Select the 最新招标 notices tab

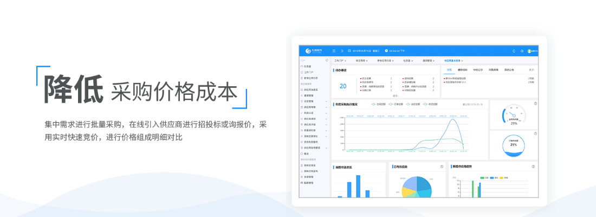(x=462, y=70)
